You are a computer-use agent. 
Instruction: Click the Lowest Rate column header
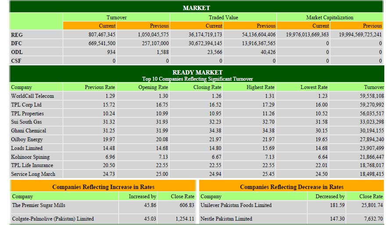pos(314,87)
